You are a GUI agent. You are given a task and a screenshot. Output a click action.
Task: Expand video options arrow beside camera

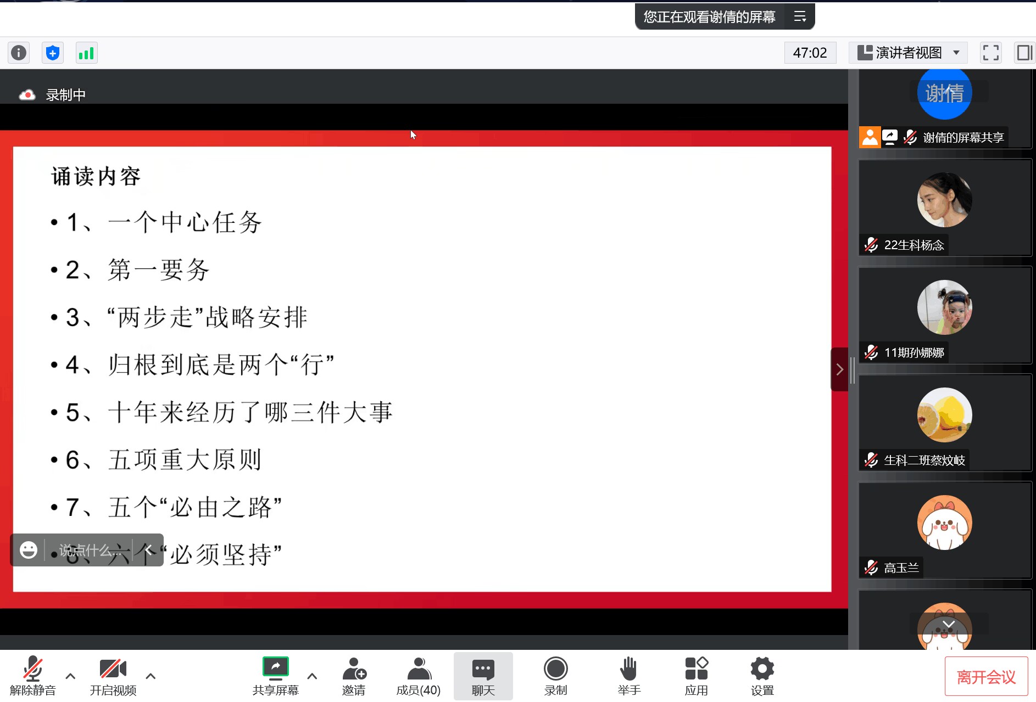151,676
